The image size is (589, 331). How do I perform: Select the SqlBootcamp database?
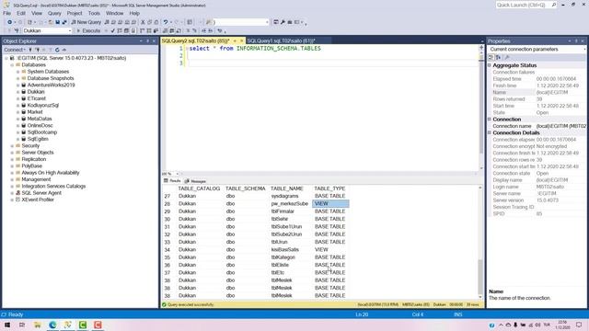pos(42,132)
